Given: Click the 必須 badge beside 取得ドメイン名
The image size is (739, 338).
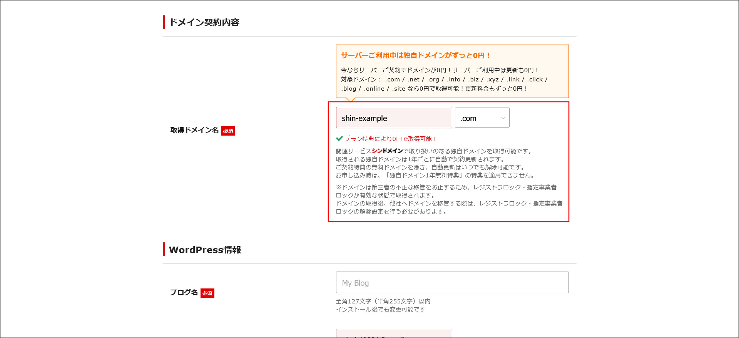Looking at the screenshot, I should point(228,131).
